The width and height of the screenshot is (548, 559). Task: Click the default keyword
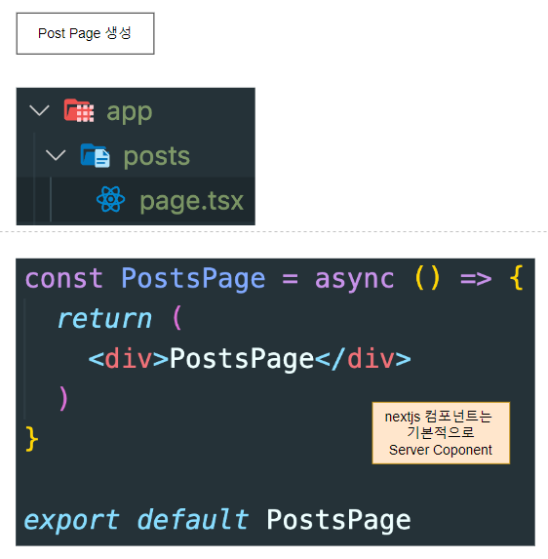[192, 519]
